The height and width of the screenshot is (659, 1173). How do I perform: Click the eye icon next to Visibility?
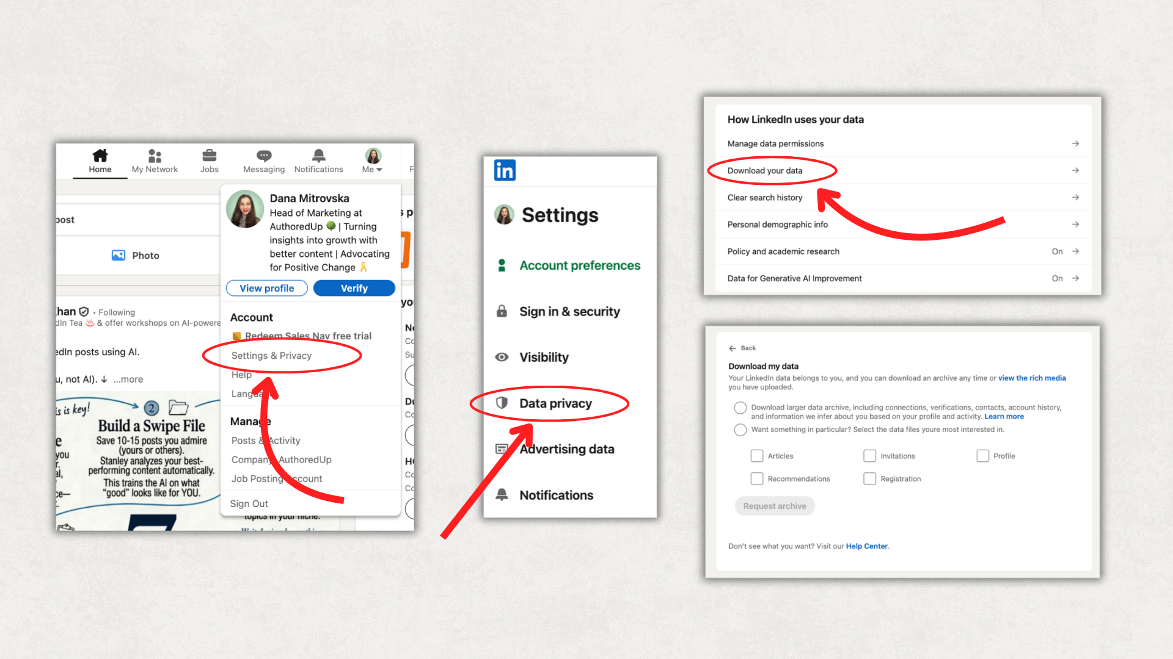[502, 357]
